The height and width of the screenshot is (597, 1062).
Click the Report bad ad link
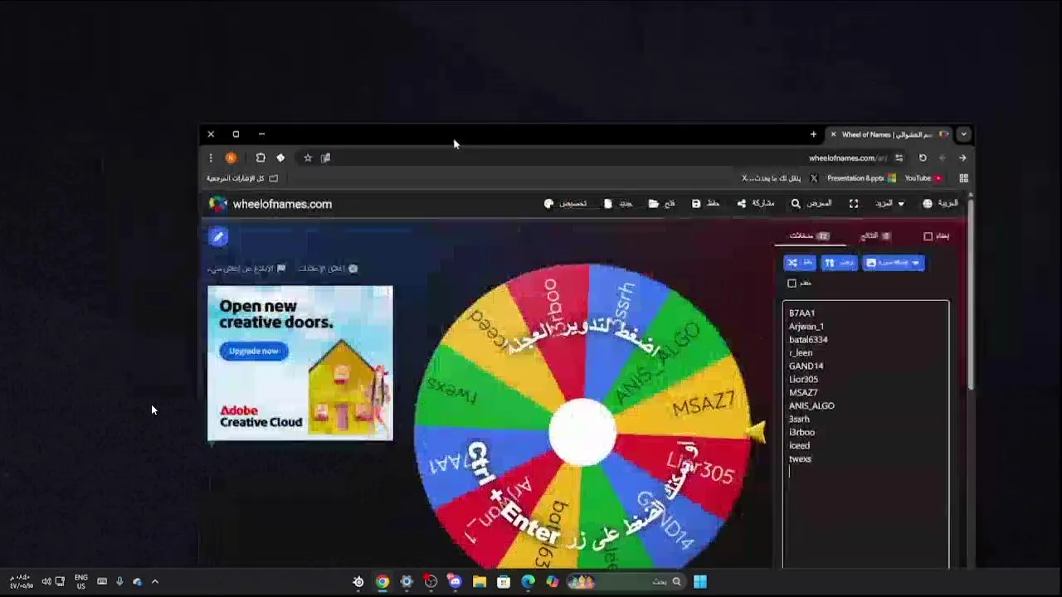point(246,269)
